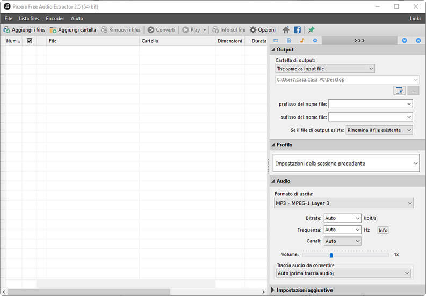The width and height of the screenshot is (426, 296).
Task: Open the File menu
Action: [x=9, y=18]
